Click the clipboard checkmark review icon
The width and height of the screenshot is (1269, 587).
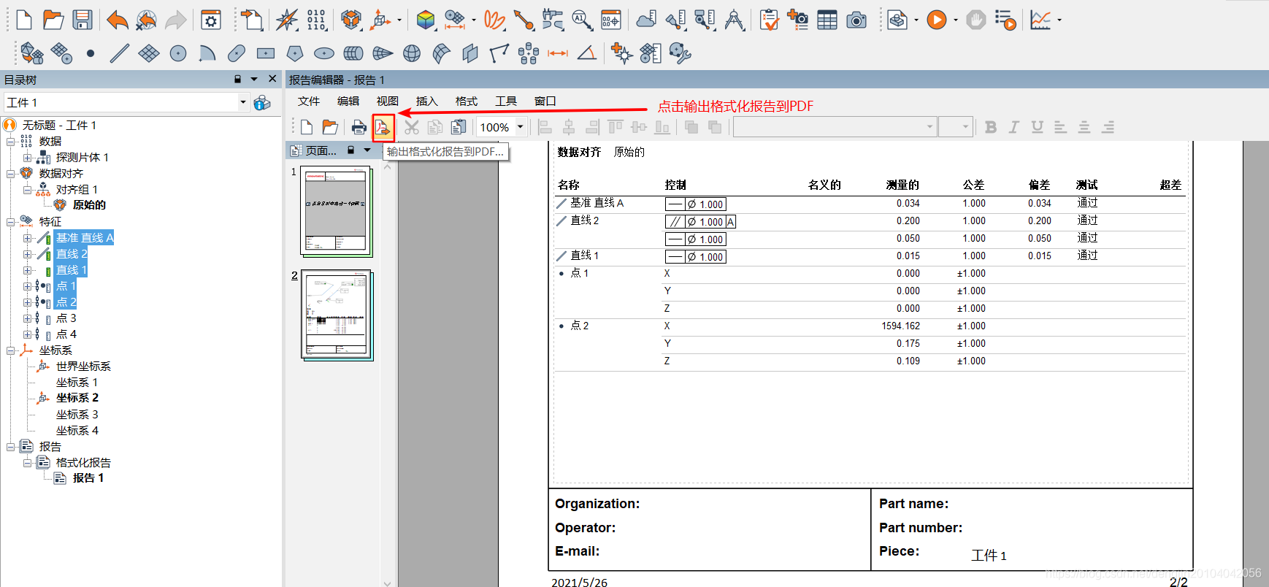point(769,20)
